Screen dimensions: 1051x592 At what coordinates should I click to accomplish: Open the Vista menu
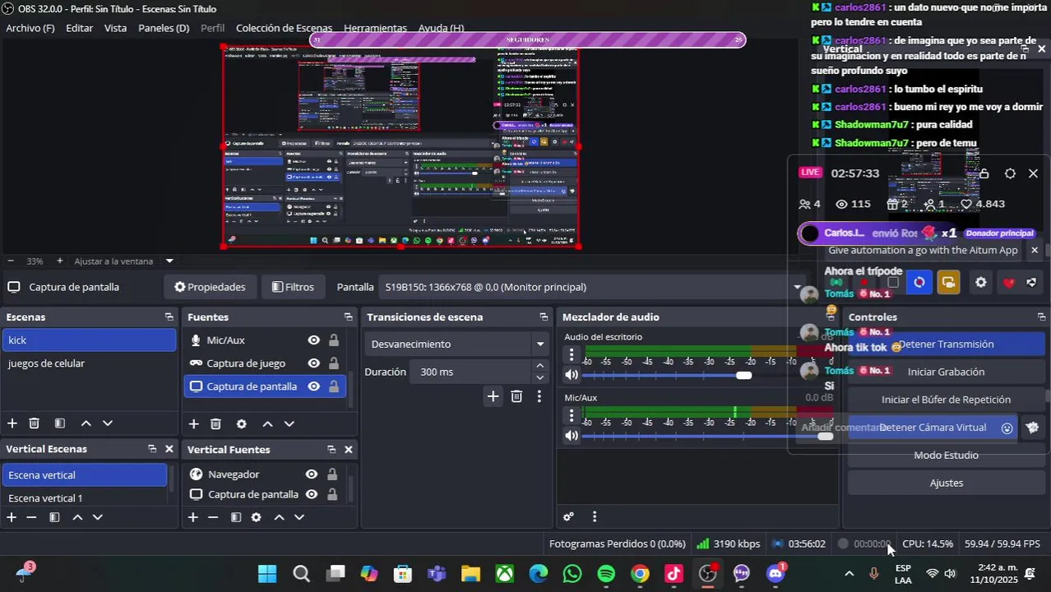(x=115, y=28)
